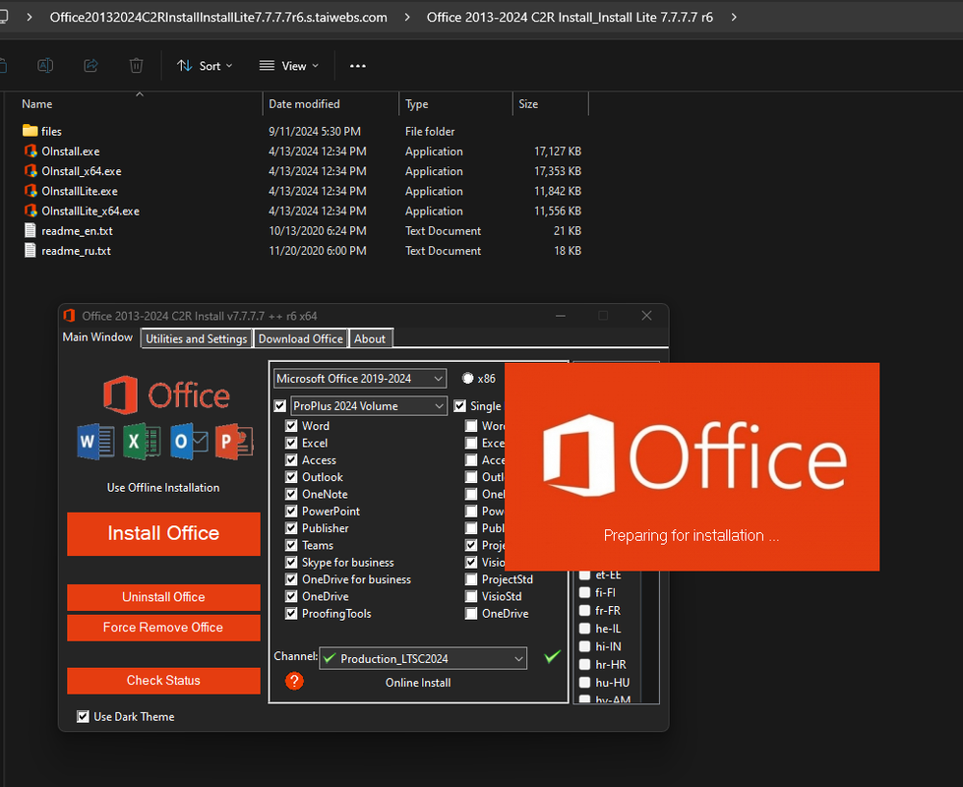Click the Outlook icon in installer
This screenshot has width=963, height=787.
pos(189,441)
